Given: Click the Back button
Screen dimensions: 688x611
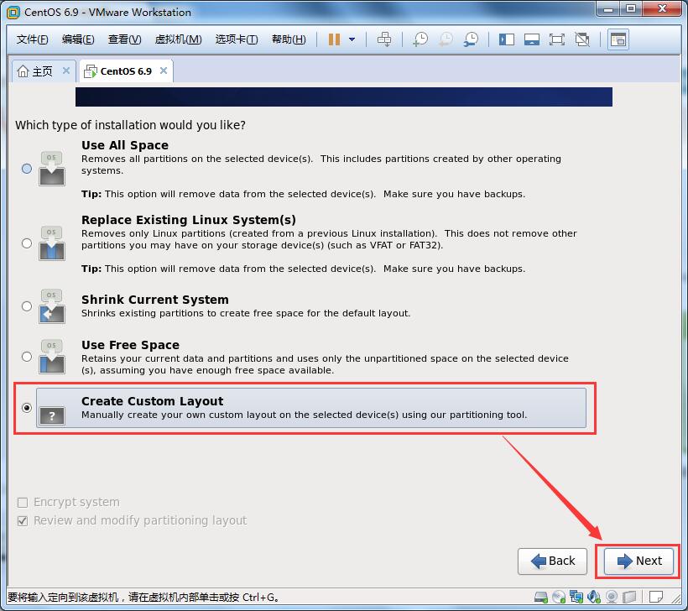Looking at the screenshot, I should pos(552,561).
